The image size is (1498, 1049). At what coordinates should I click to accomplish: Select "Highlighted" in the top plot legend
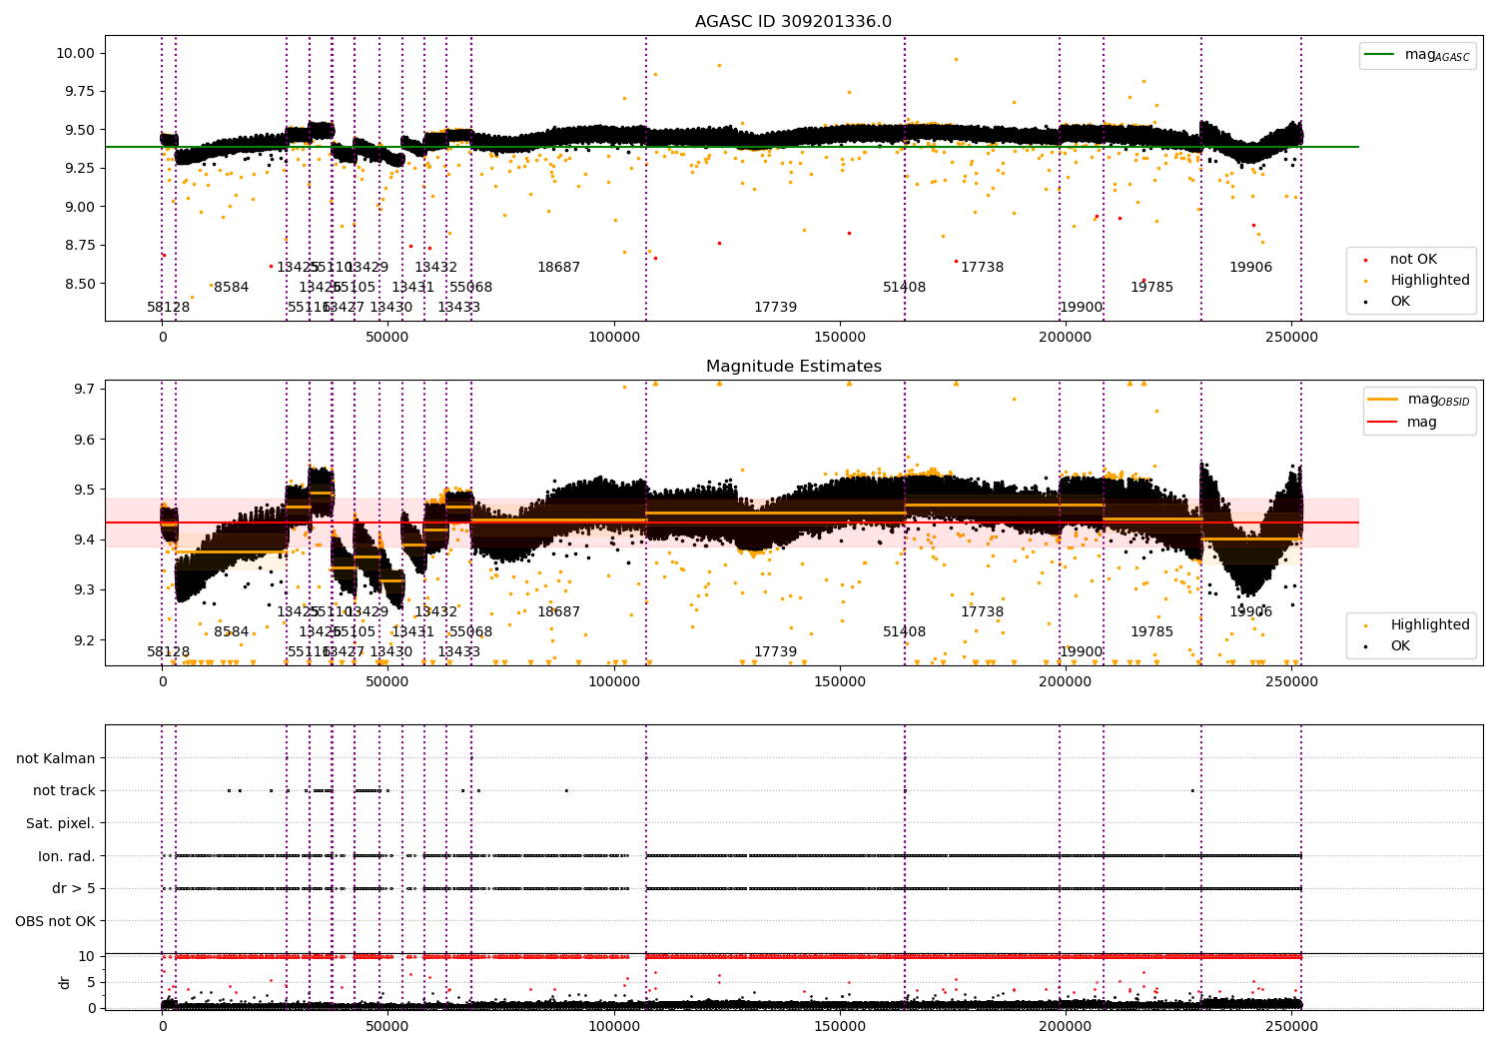tap(1416, 281)
